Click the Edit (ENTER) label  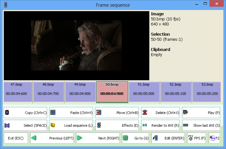[174, 138]
